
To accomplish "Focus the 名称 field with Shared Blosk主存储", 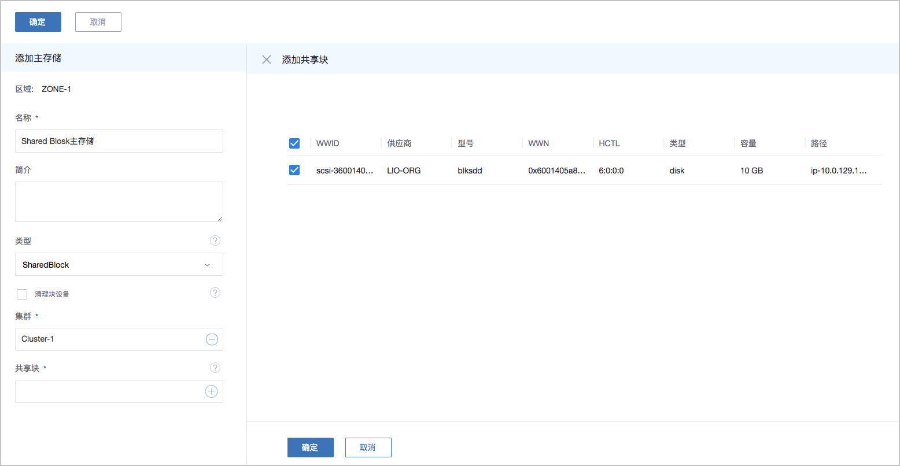I will coord(119,141).
